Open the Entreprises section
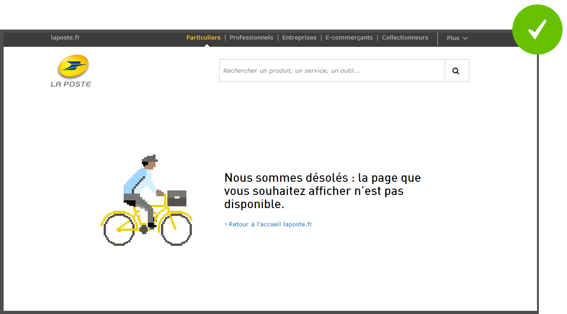Image resolution: width=567 pixels, height=314 pixels. pos(299,38)
